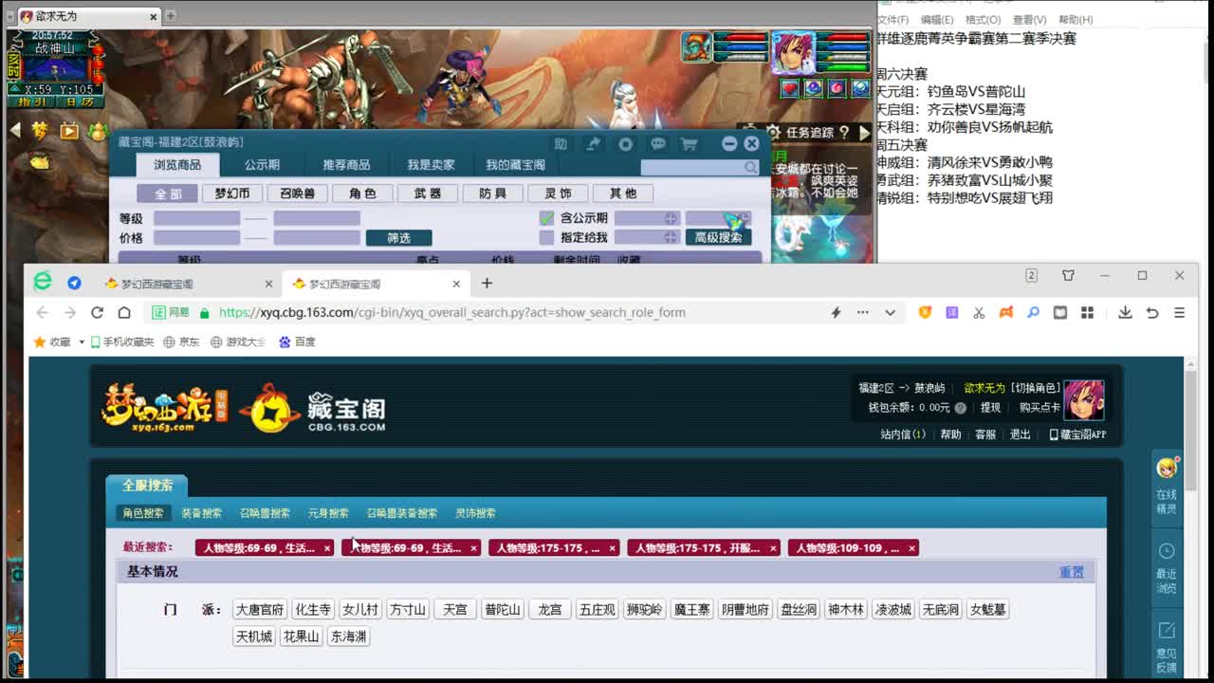This screenshot has height=683, width=1214.
Task: Click the character avatar on the website header
Action: coord(1083,399)
